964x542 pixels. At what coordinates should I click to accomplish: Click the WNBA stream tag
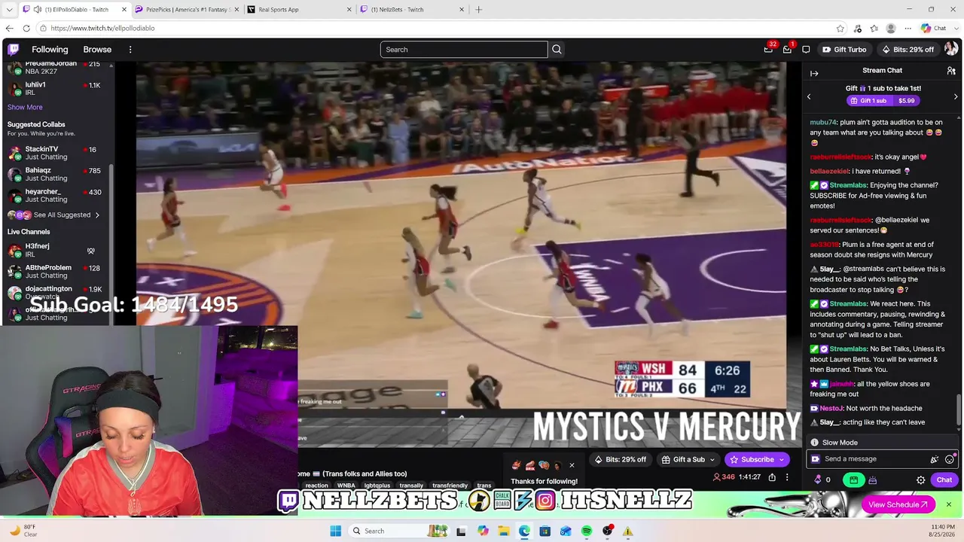coord(346,486)
